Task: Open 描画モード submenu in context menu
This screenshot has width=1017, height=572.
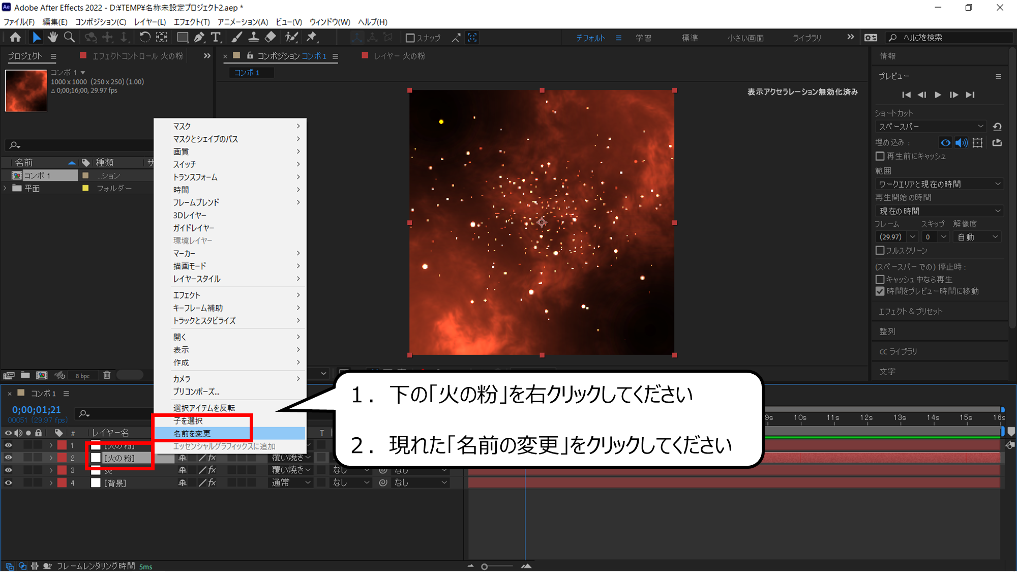Action: [x=230, y=266]
